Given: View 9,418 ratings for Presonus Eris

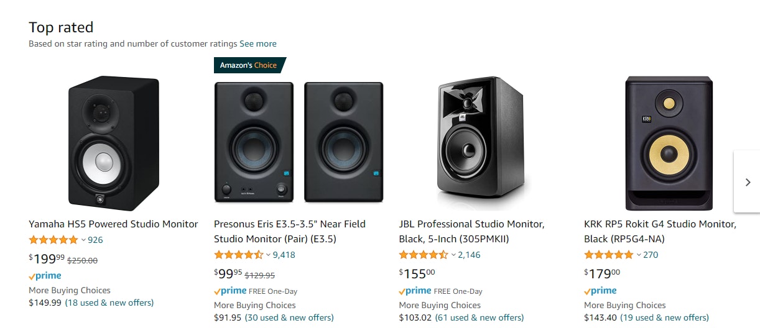Looking at the screenshot, I should 284,255.
